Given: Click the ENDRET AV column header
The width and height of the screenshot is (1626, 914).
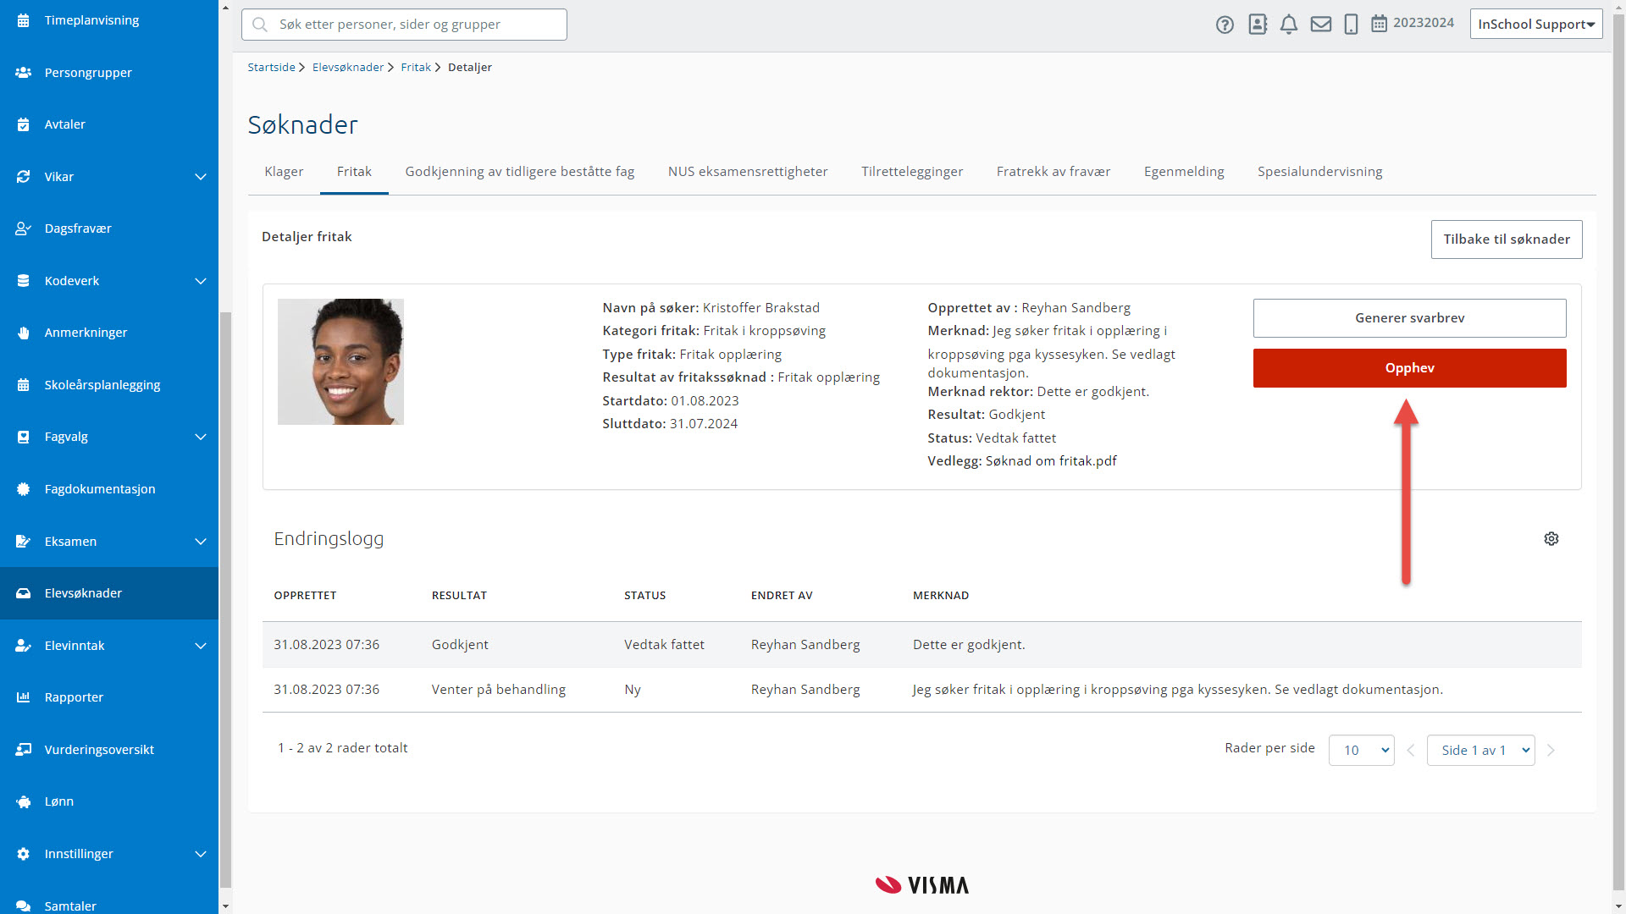Looking at the screenshot, I should pyautogui.click(x=782, y=596).
